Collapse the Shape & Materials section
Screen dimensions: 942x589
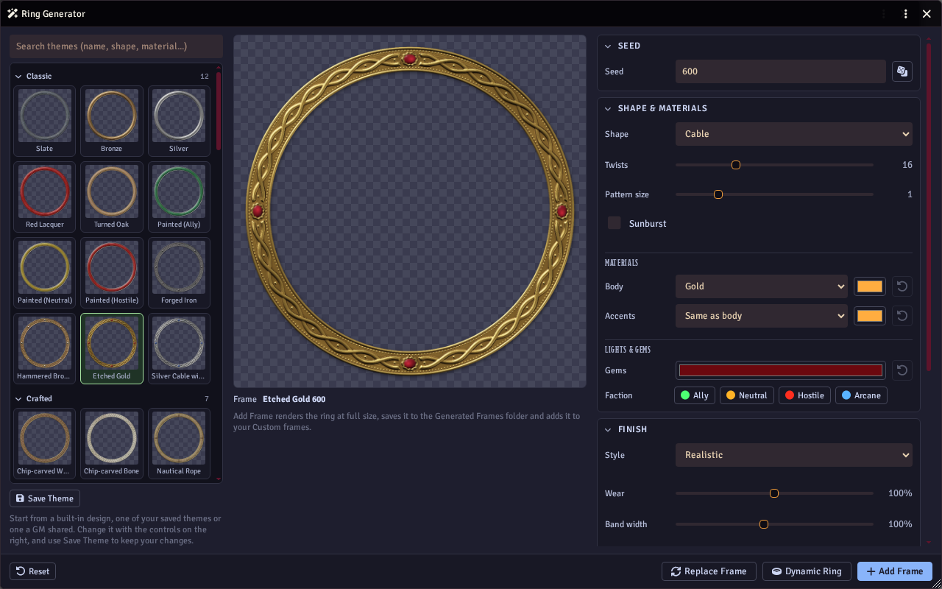[x=608, y=108]
